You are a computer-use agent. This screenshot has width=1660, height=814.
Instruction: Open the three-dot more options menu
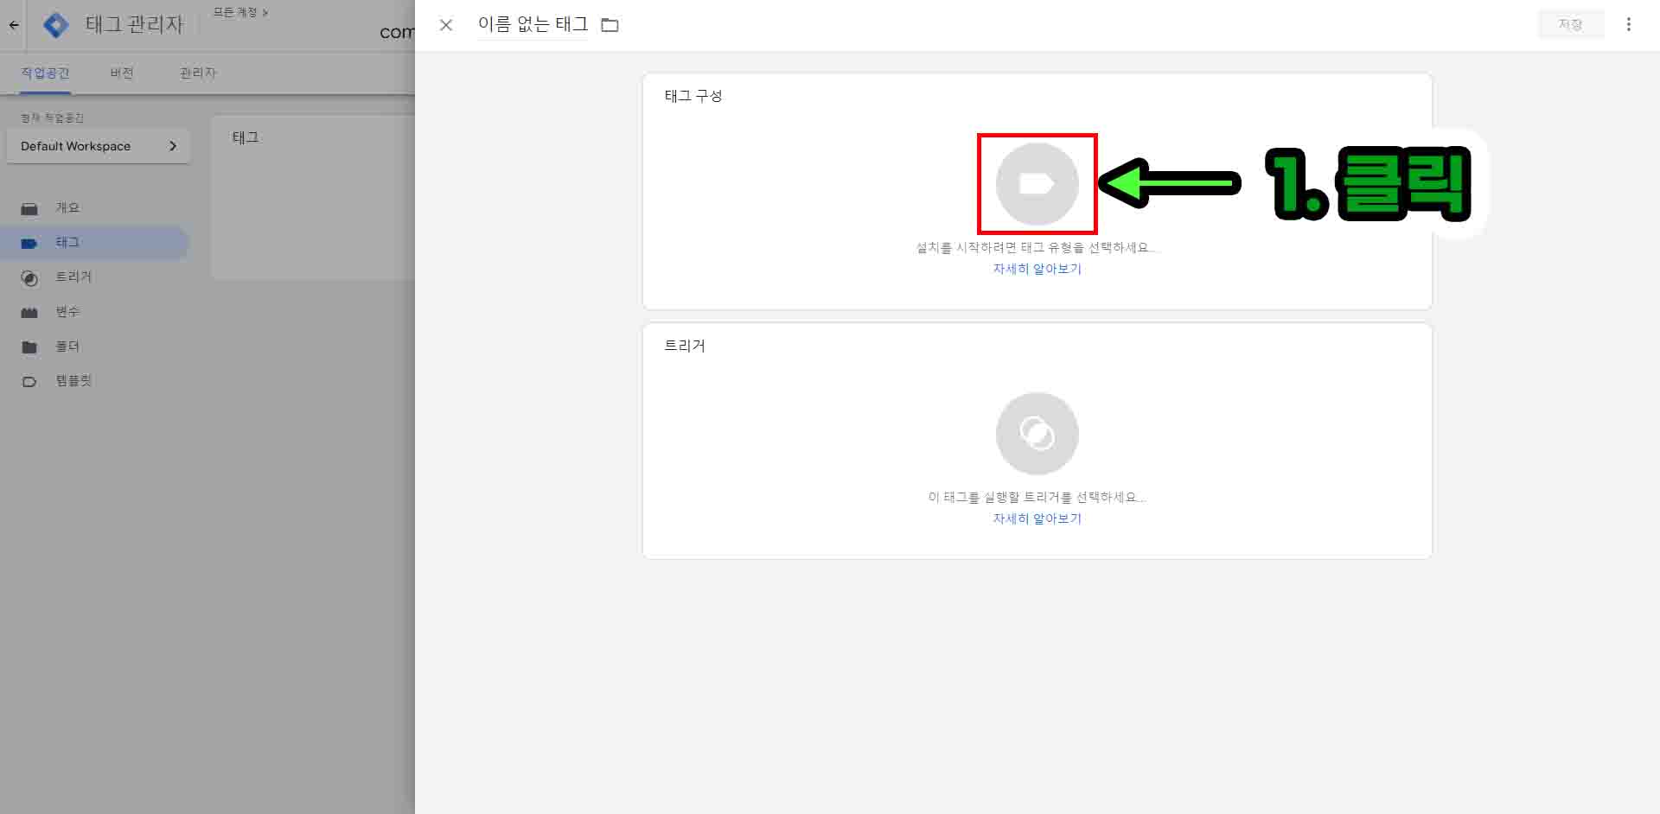(x=1628, y=24)
